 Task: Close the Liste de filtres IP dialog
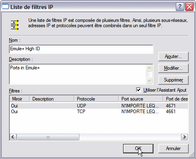(x=189, y=6)
